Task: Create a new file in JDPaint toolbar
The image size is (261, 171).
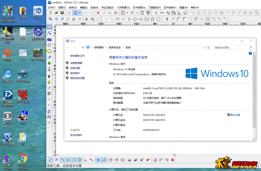Action: pyautogui.click(x=50, y=13)
